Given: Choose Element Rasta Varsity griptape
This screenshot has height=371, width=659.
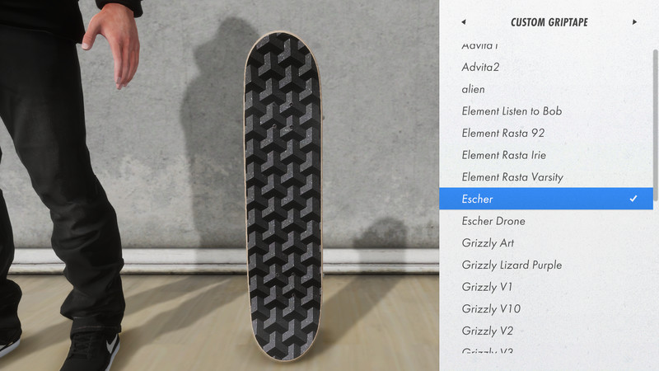Looking at the screenshot, I should pyautogui.click(x=546, y=176).
